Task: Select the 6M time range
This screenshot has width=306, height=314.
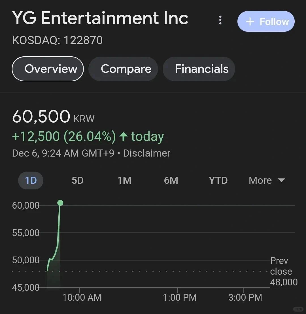Action: (171, 180)
